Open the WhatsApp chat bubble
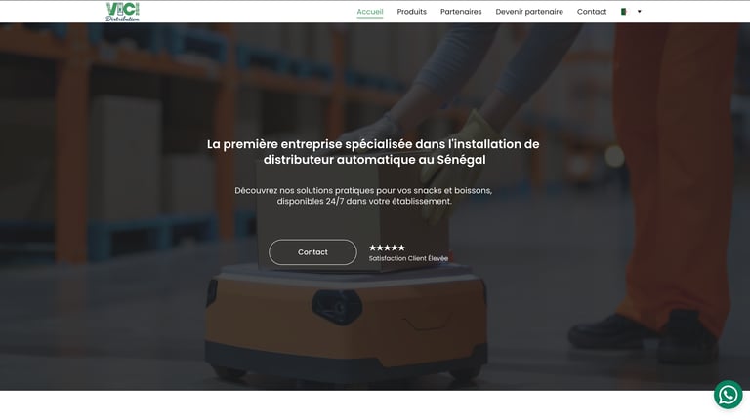The height and width of the screenshot is (420, 750). 728,395
